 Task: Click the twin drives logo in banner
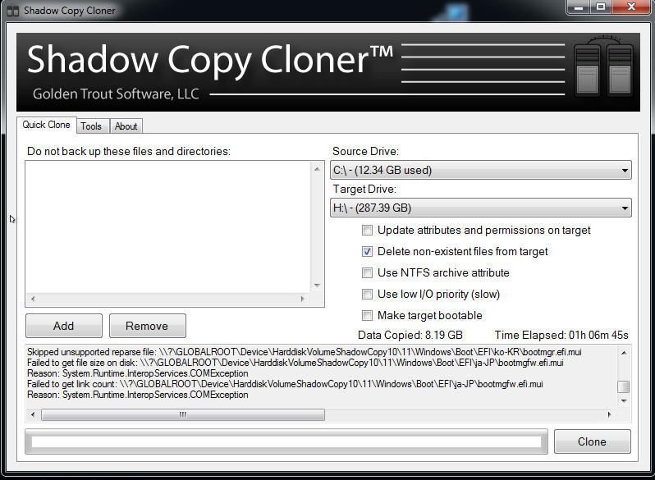[603, 66]
